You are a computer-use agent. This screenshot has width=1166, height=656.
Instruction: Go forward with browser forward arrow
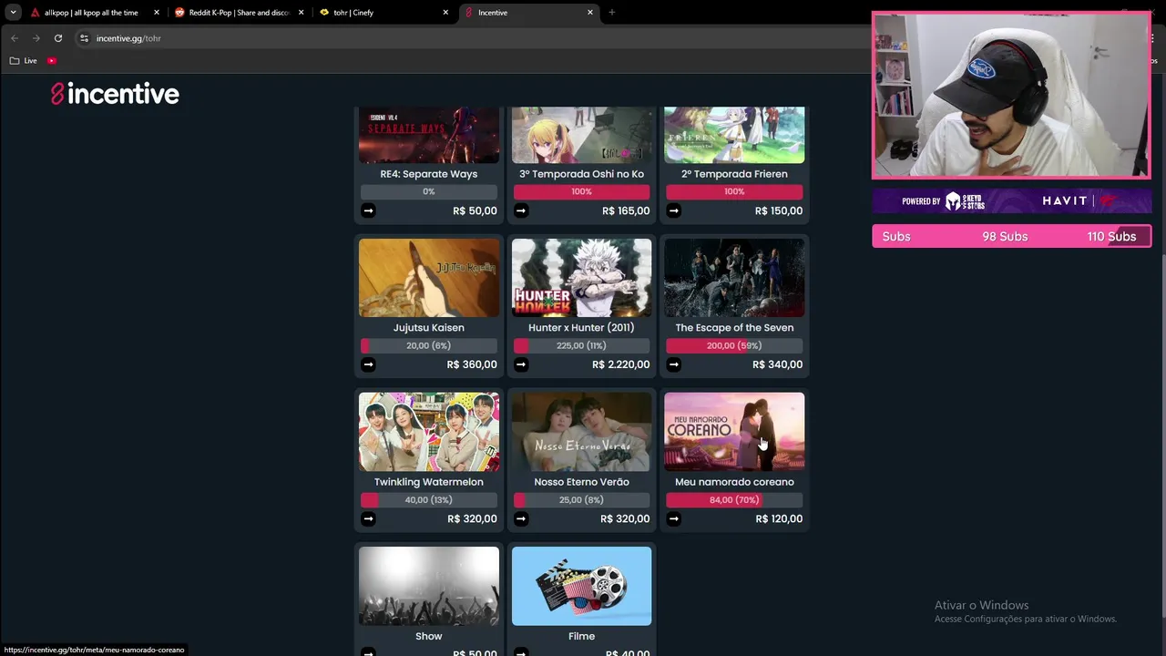click(36, 38)
